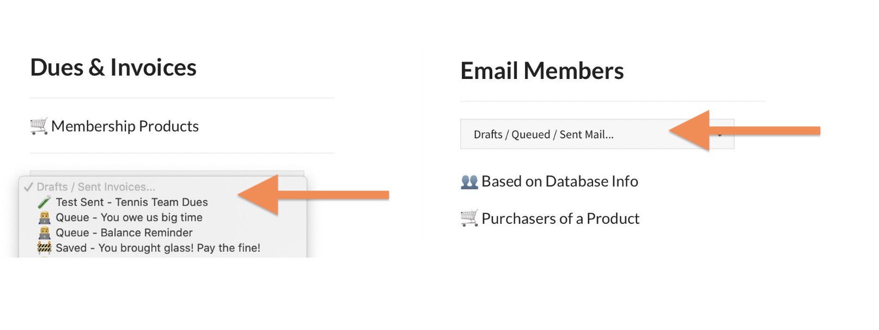The height and width of the screenshot is (330, 879).
Task: Select Queue - You owe us big time
Action: (129, 217)
